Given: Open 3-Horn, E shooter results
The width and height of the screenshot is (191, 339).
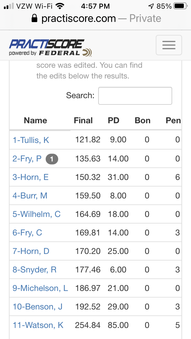Looking at the screenshot, I should point(30,177).
